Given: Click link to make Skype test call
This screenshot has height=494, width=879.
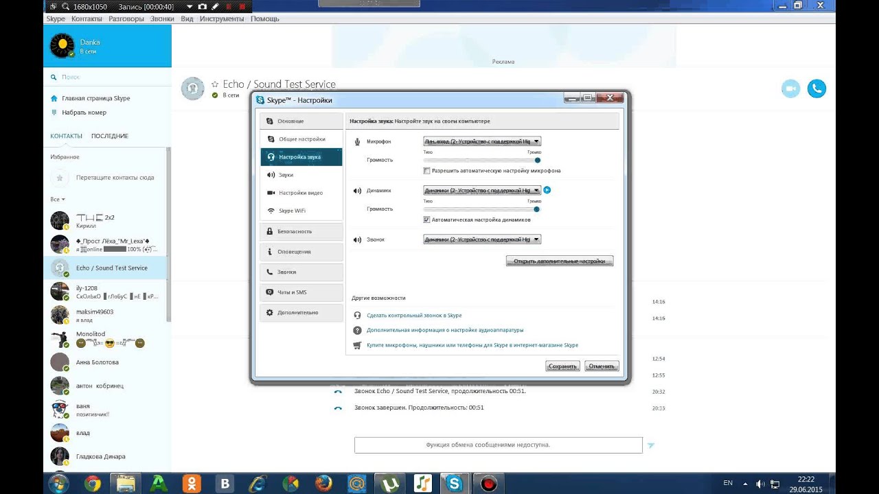Looking at the screenshot, I should [x=414, y=315].
